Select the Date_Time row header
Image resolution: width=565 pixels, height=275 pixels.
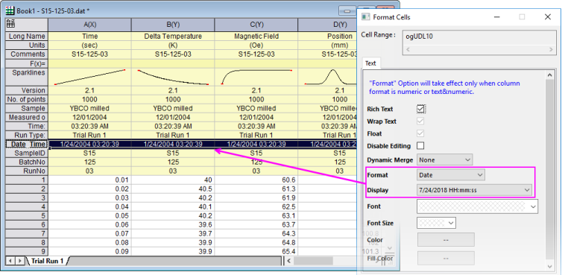click(27, 144)
